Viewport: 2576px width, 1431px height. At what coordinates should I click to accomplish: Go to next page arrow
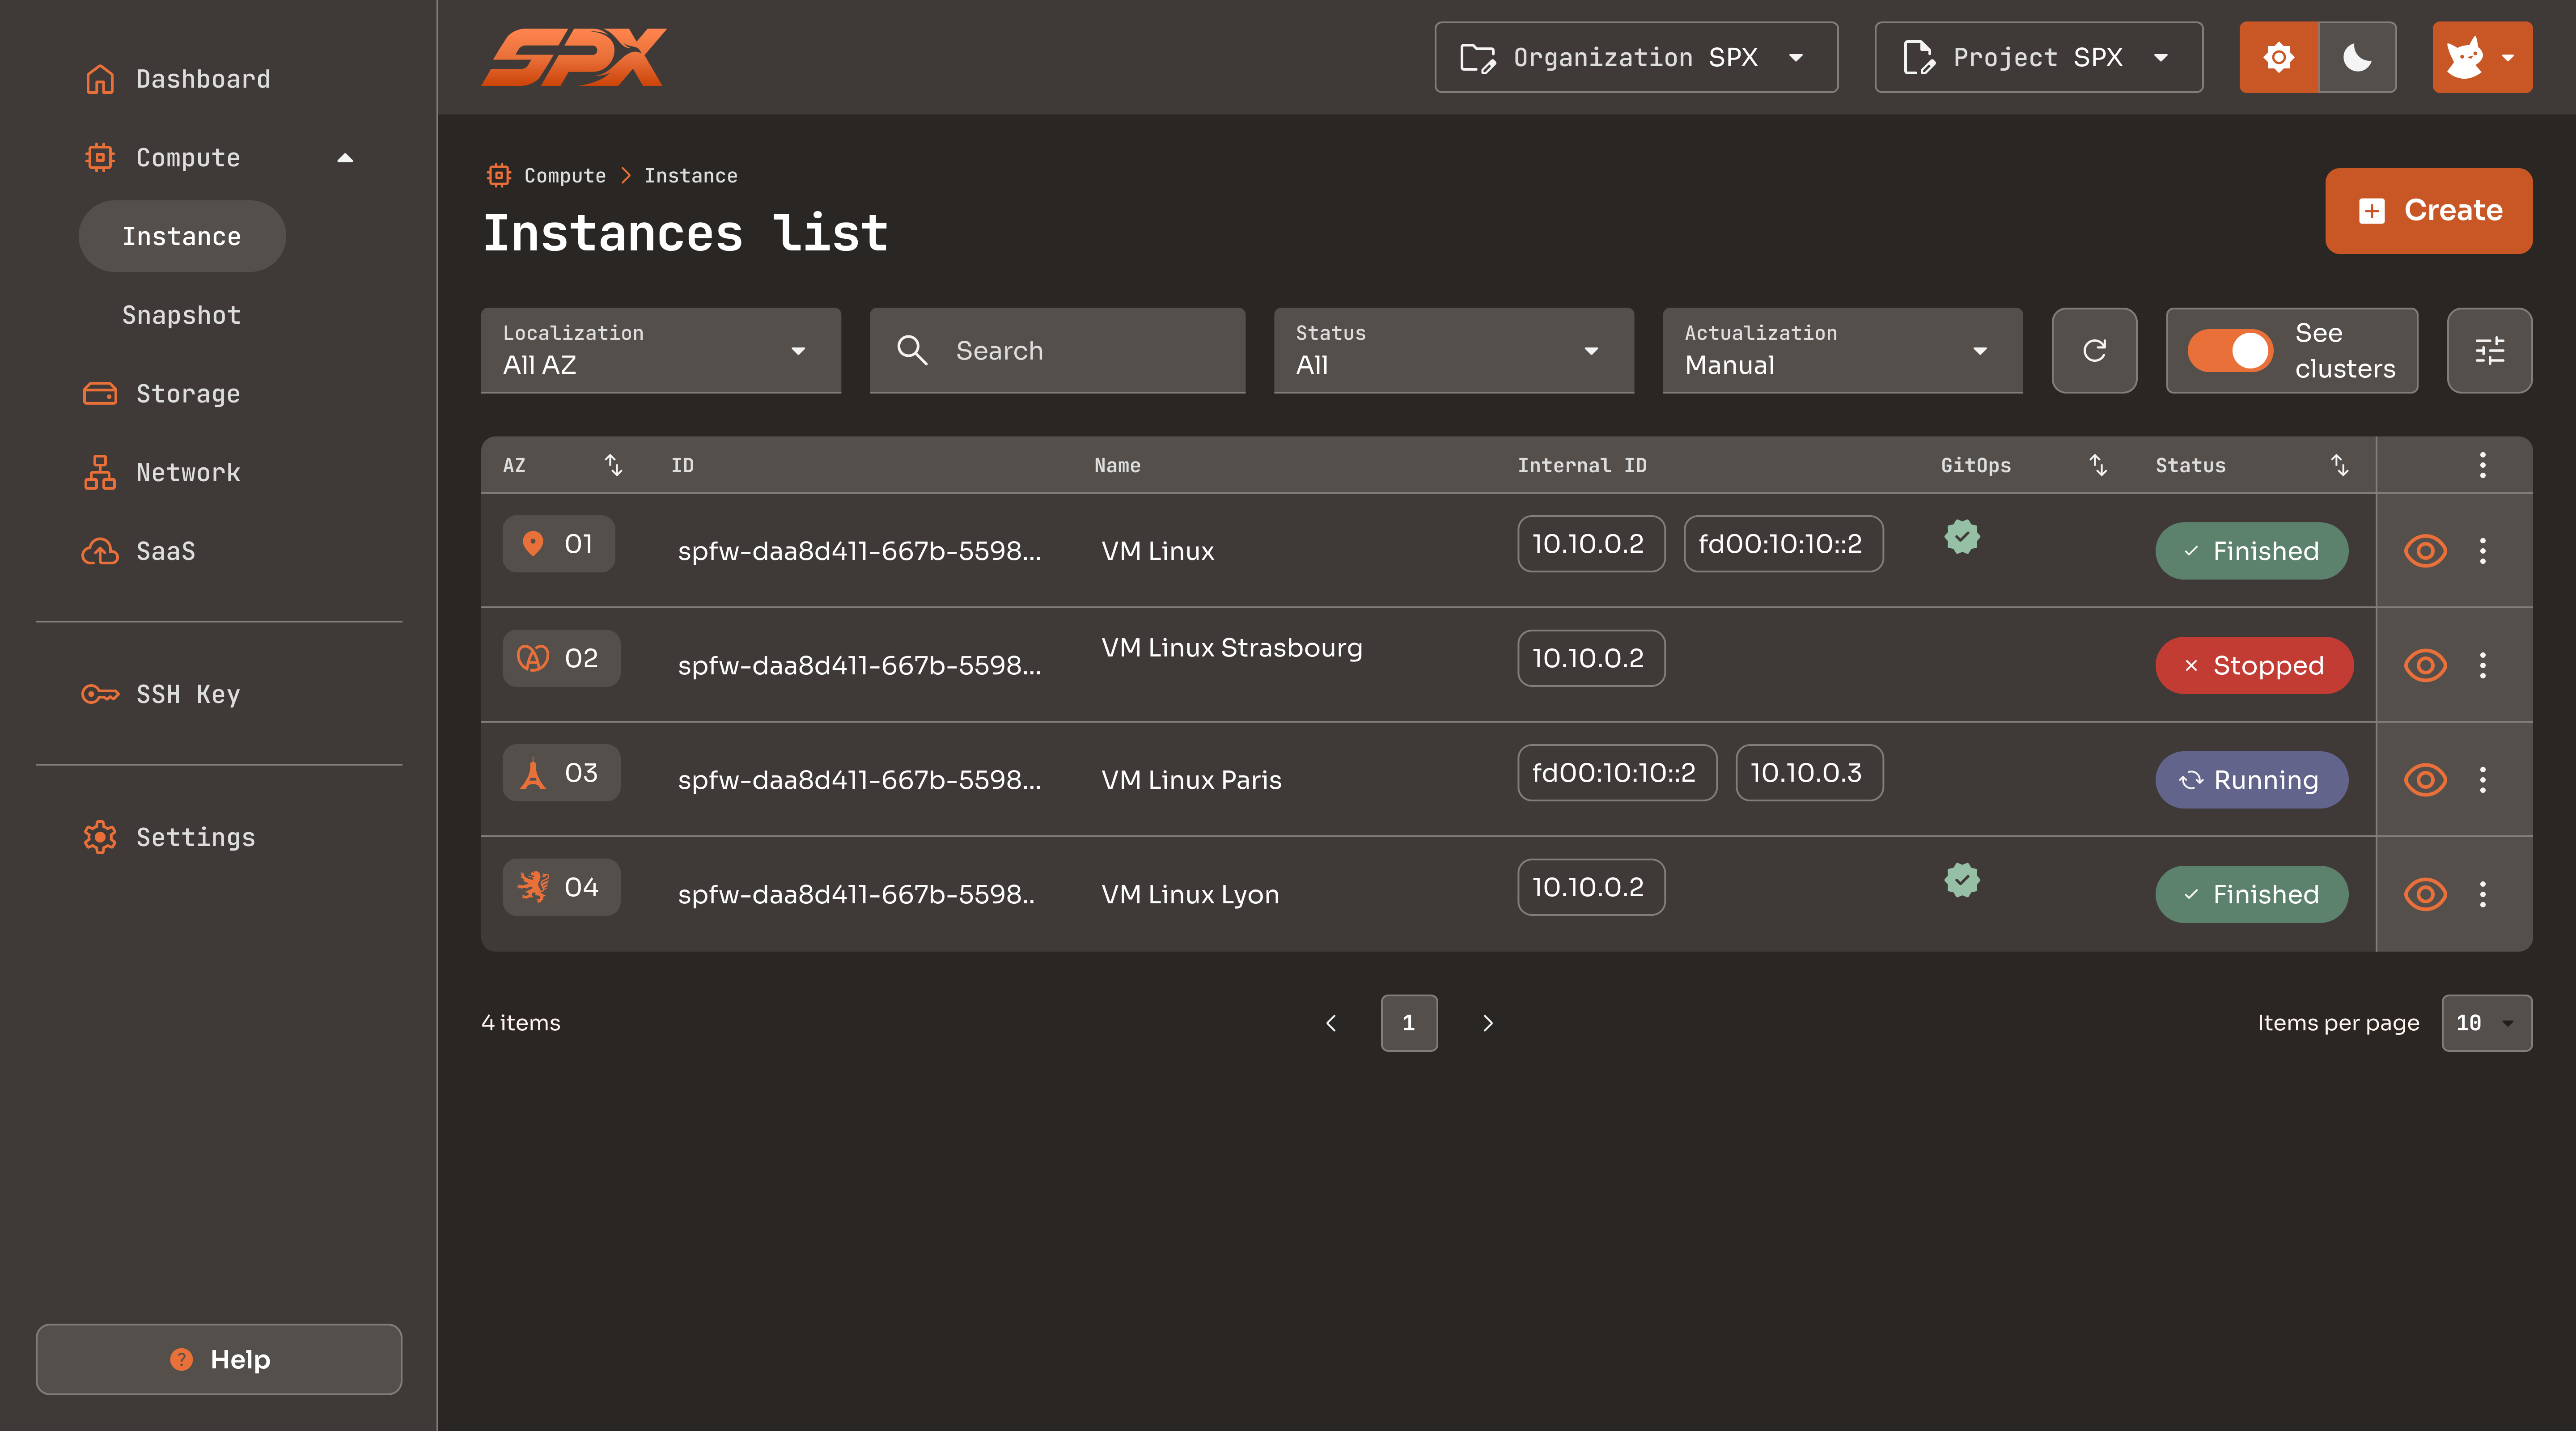[x=1488, y=1023]
